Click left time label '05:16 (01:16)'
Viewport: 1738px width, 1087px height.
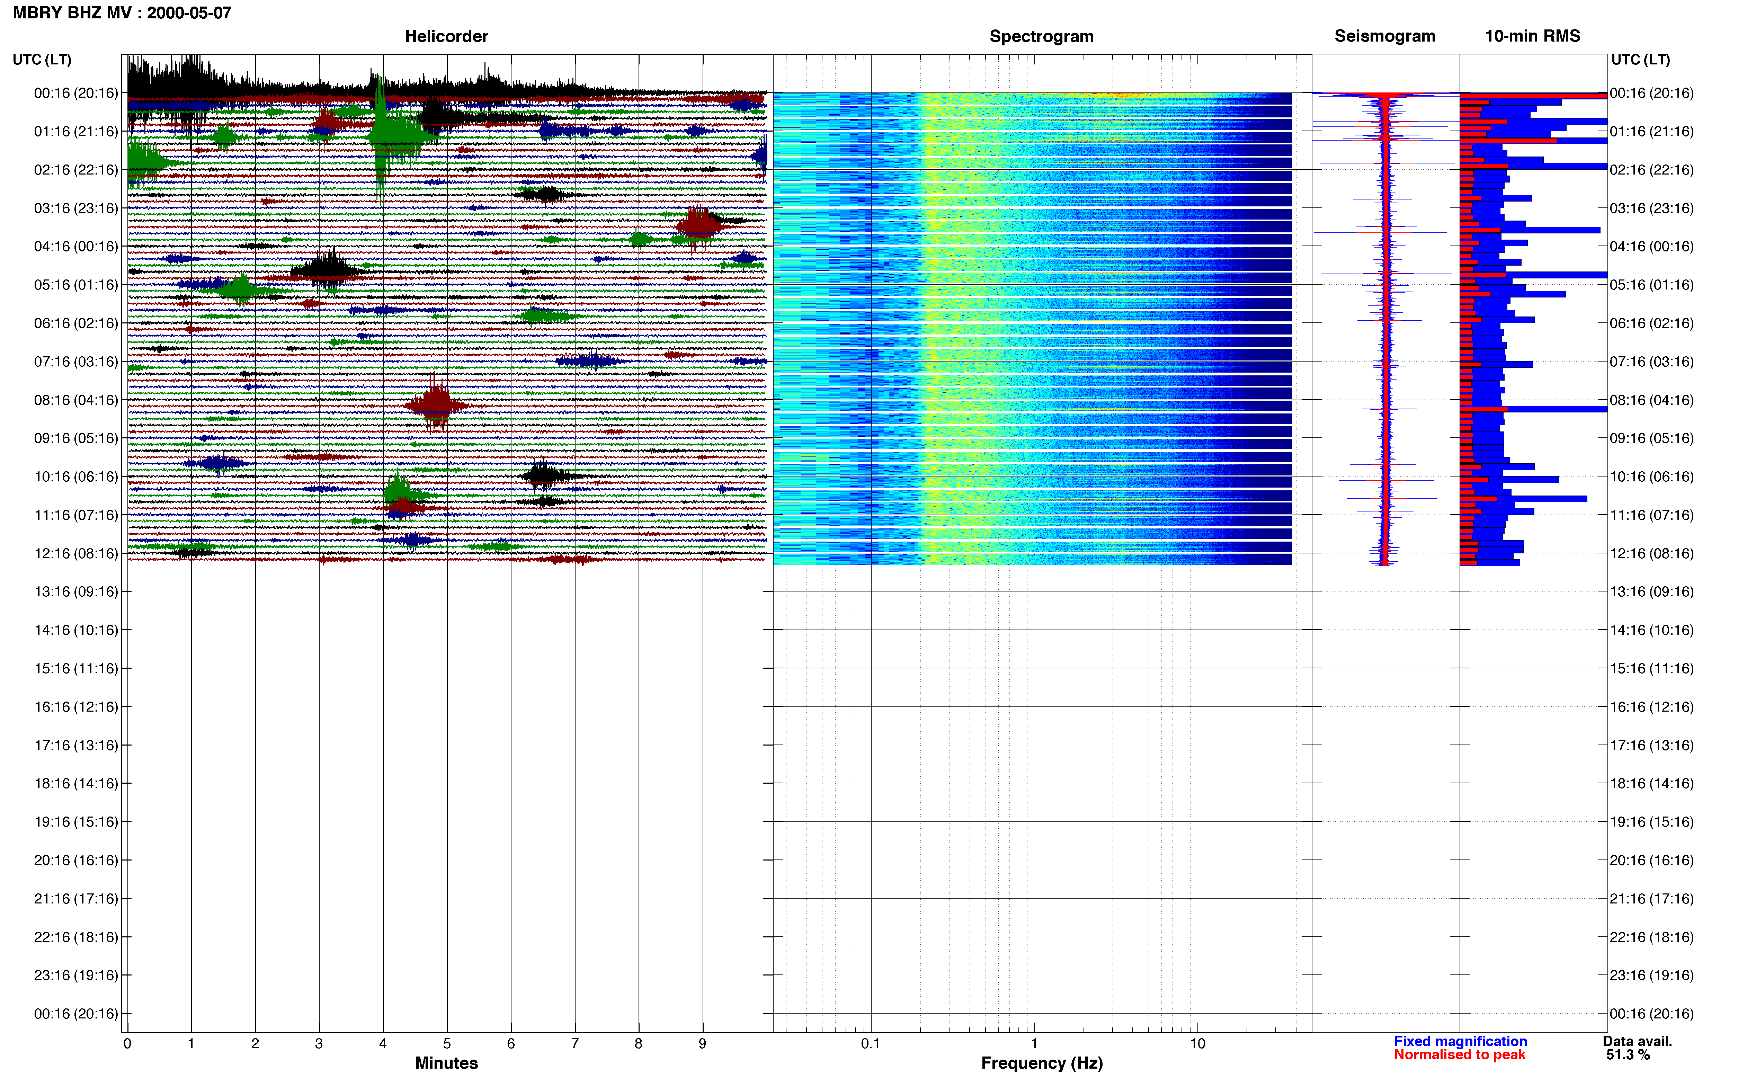76,285
